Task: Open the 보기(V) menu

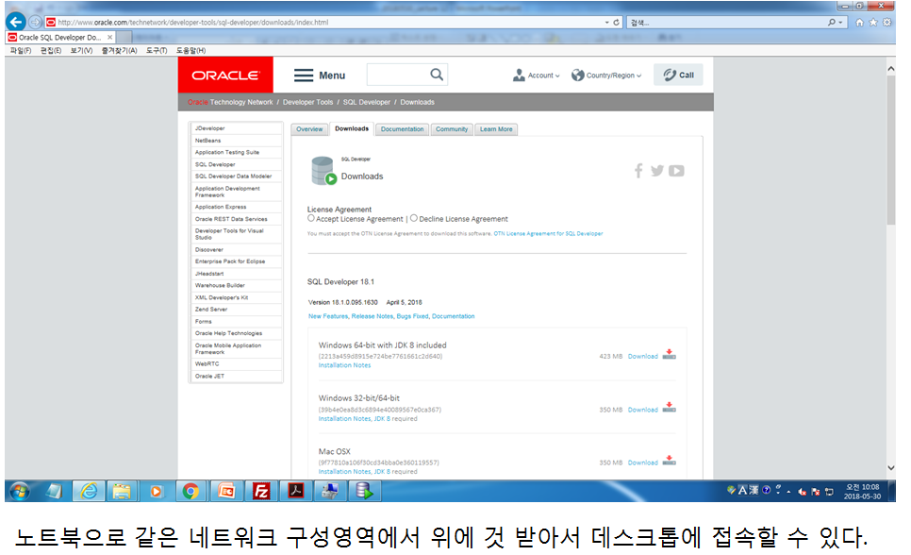Action: [81, 51]
